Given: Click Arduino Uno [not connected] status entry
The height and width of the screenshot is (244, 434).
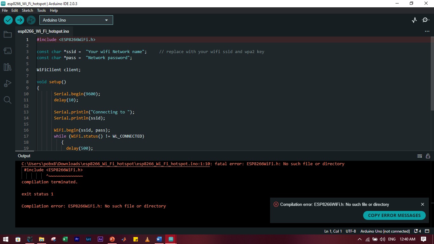Looking at the screenshot, I should [385, 231].
